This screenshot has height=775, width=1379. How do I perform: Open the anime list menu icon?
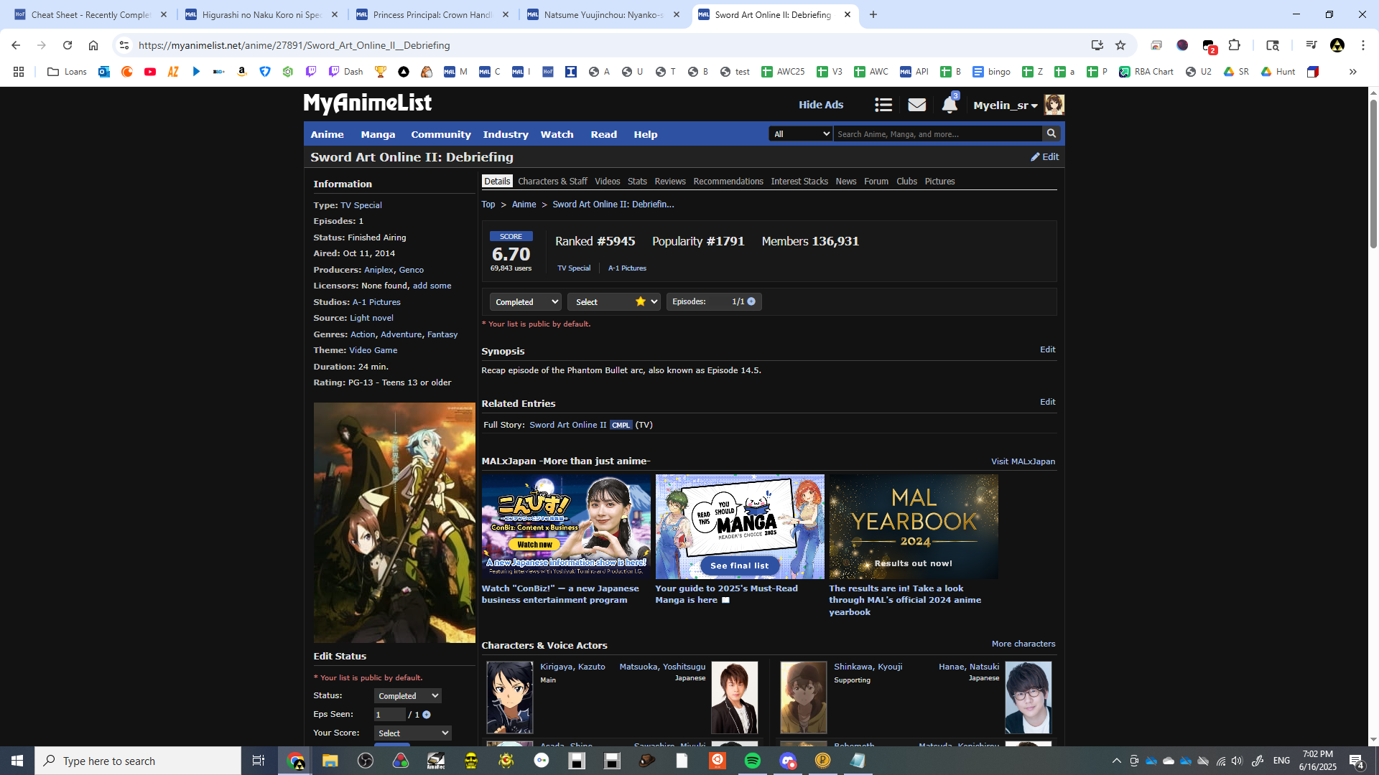click(x=883, y=105)
